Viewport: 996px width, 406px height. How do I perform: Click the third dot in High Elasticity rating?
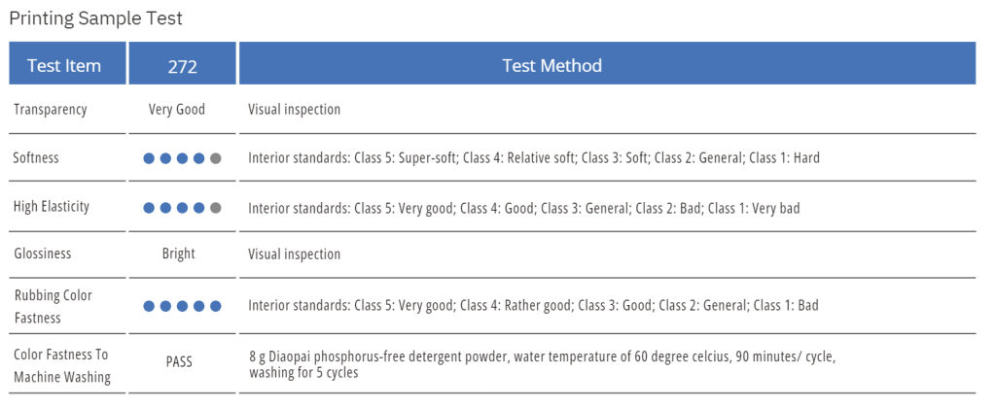tap(182, 207)
